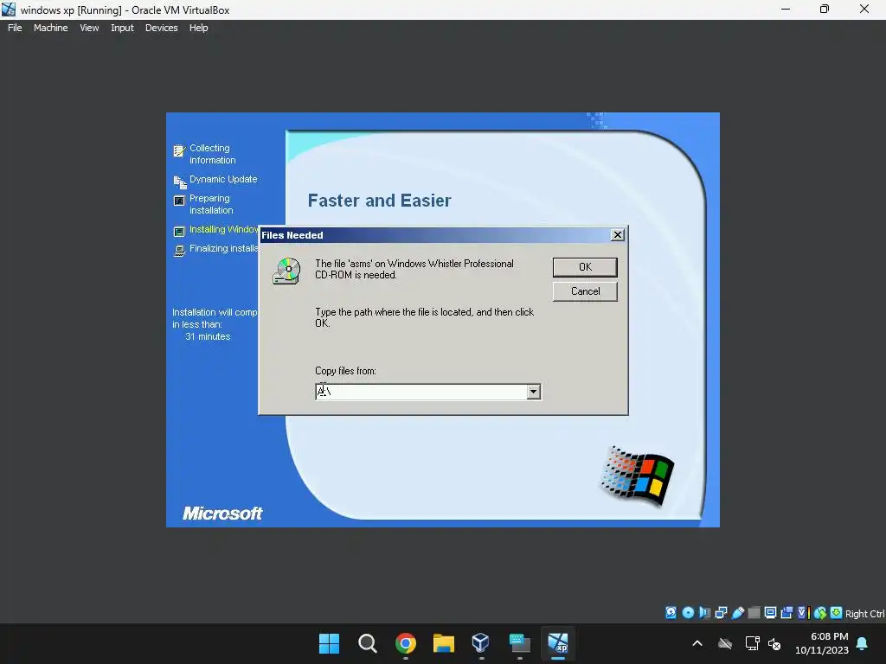This screenshot has height=664, width=886.
Task: Click the hard disk activity indicator icon
Action: 671,613
